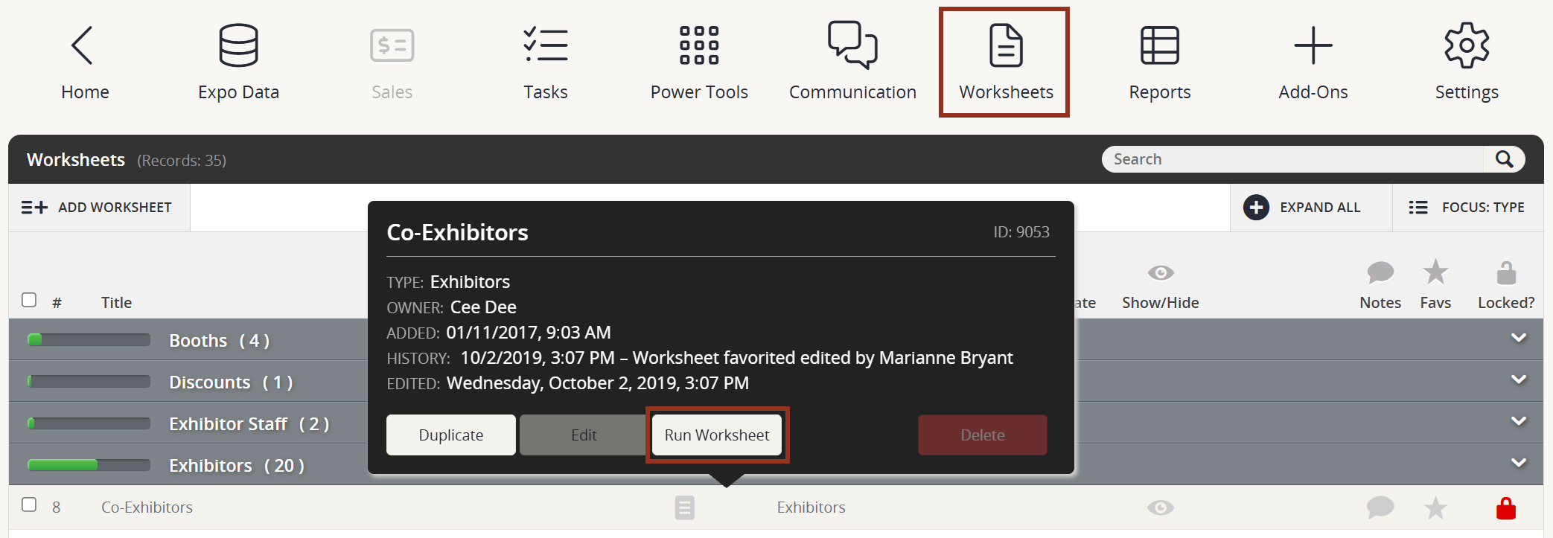This screenshot has height=538, width=1553.
Task: Click the Duplicate button in popup
Action: [451, 435]
